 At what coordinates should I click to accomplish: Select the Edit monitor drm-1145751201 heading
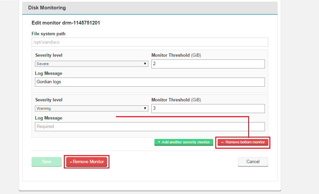click(x=66, y=23)
